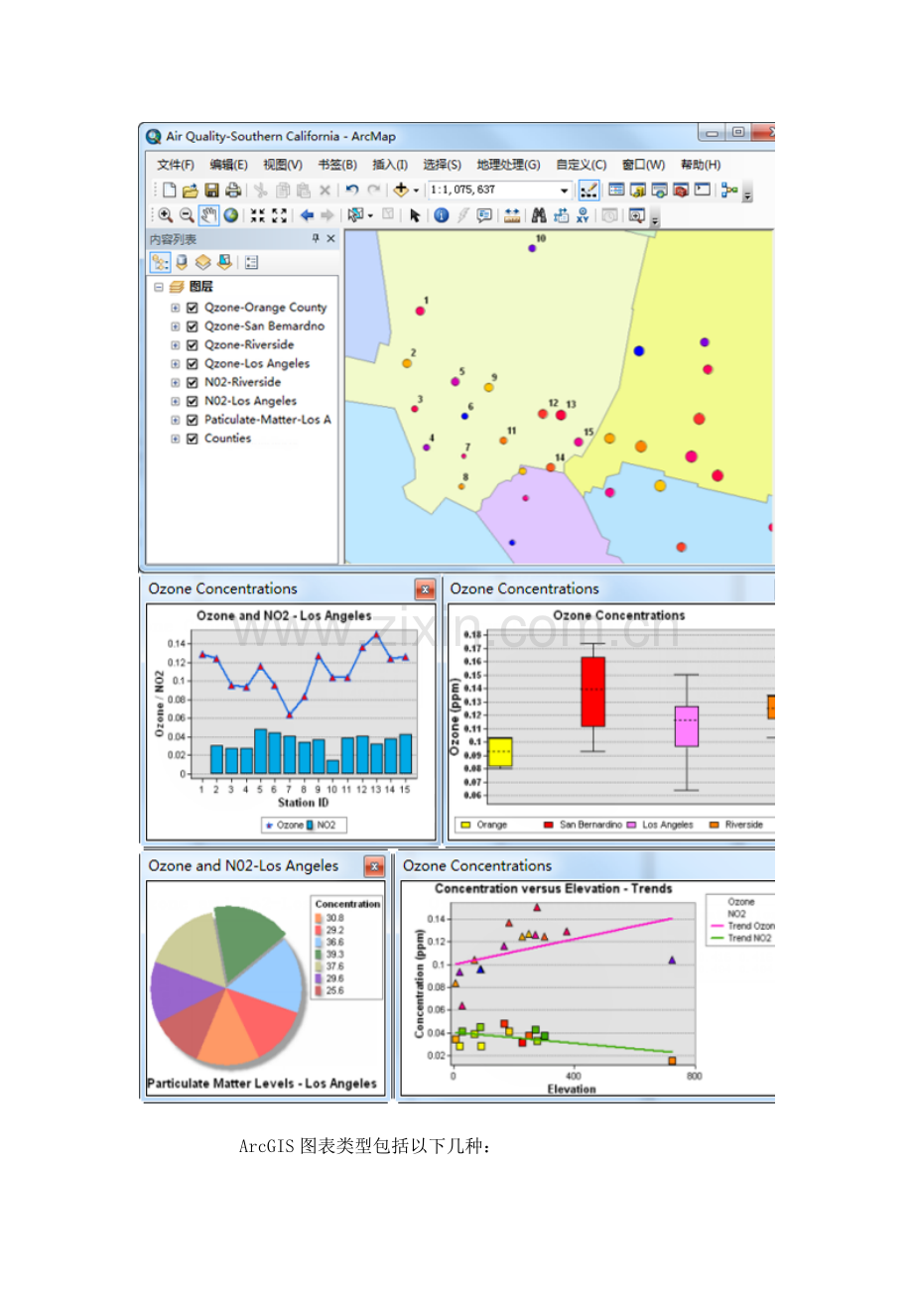Open the map scale dropdown

coord(565,190)
